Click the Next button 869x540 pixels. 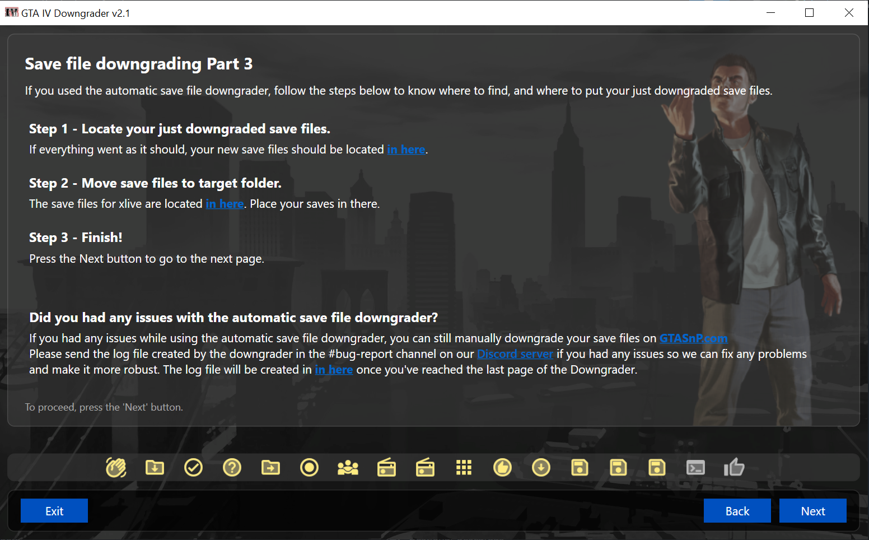coord(813,511)
